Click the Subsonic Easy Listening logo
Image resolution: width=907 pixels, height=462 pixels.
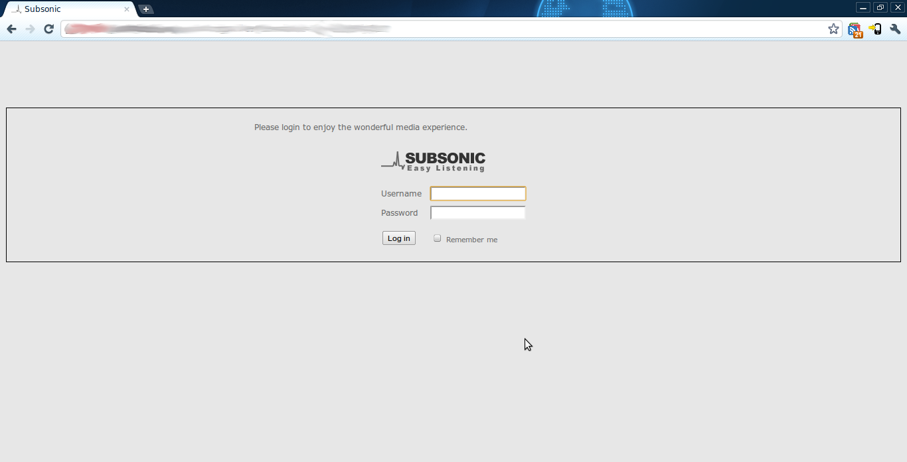pos(433,161)
